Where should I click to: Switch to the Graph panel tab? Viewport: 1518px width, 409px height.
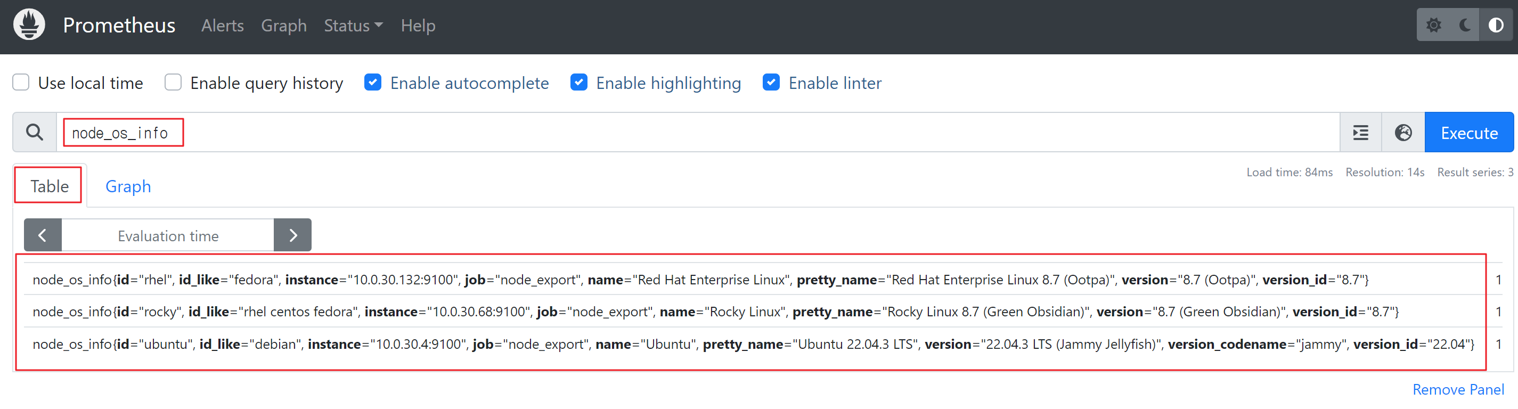(x=128, y=186)
